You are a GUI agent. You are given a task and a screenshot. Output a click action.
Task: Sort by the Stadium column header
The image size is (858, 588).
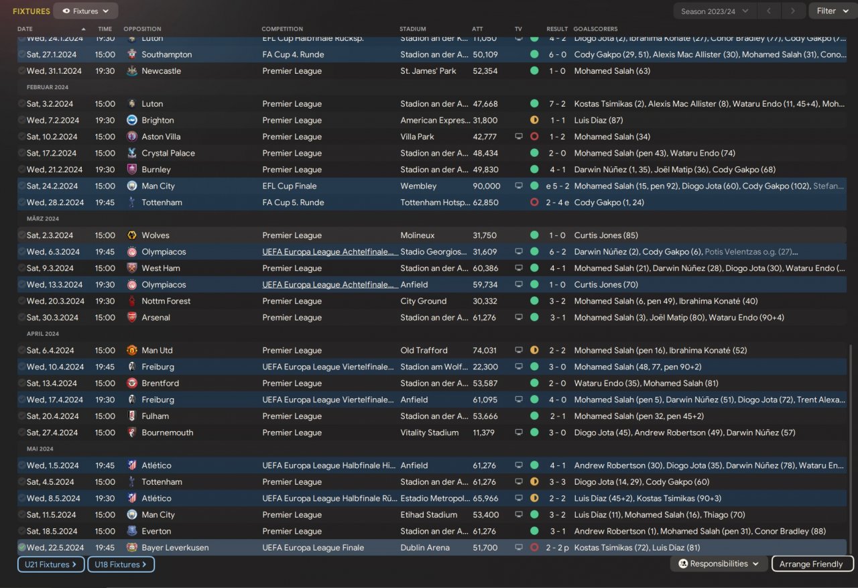(413, 30)
